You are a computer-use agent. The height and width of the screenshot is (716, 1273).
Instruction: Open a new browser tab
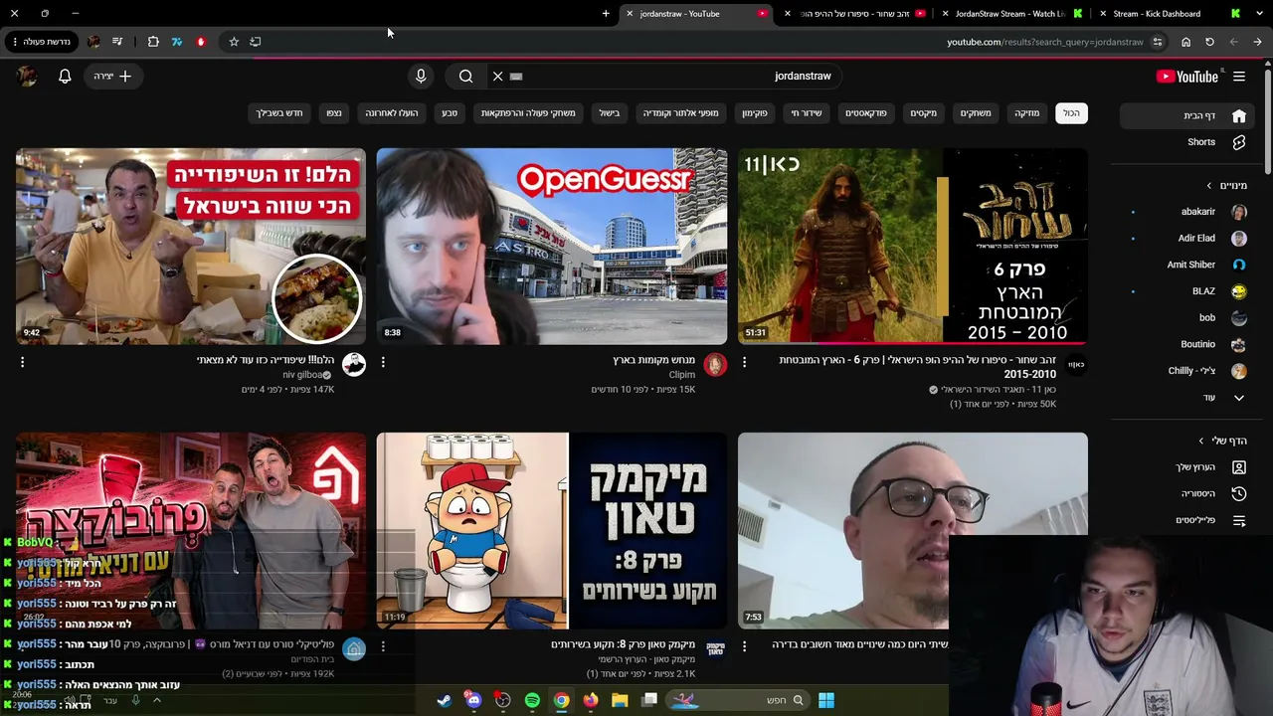(606, 14)
